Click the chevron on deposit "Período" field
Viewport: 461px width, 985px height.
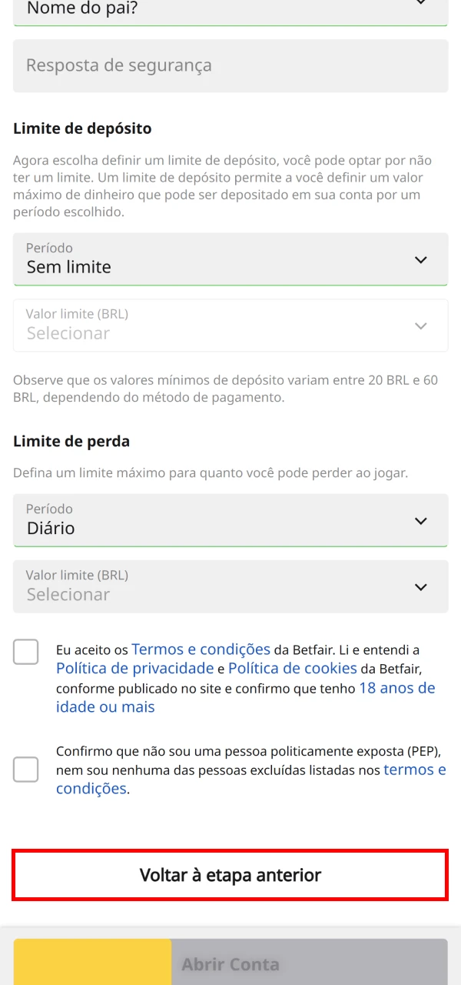421,259
